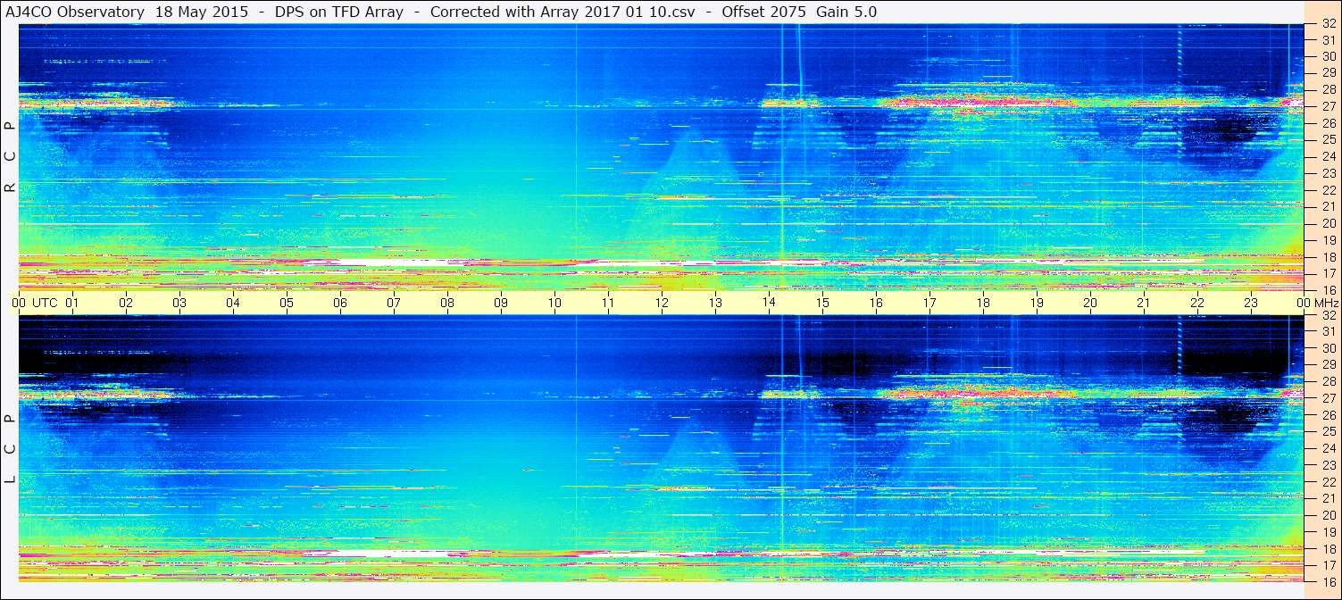Image resolution: width=1342 pixels, height=600 pixels.
Task: Select the 03 hour marker on UTC axis
Action: (x=179, y=303)
